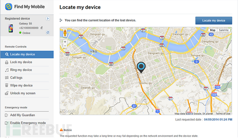Click the blue location pin marker
Image resolution: width=238 pixels, height=138 pixels.
[x=141, y=67]
